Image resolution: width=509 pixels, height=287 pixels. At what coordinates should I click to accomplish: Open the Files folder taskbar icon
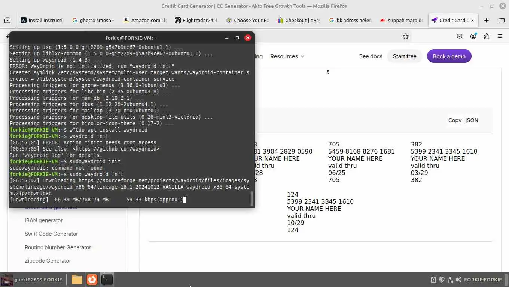[x=77, y=280]
